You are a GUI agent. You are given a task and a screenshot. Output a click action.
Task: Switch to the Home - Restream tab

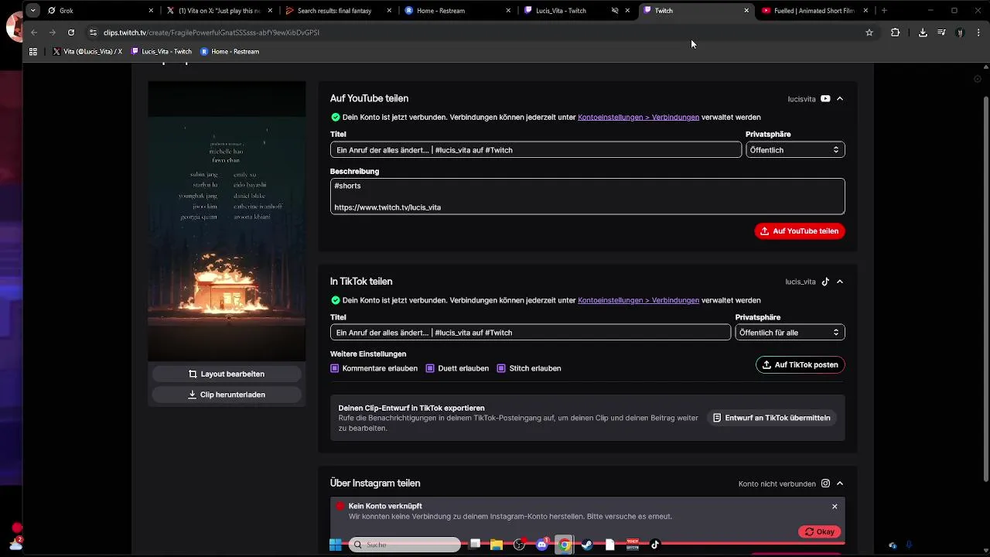click(x=458, y=11)
